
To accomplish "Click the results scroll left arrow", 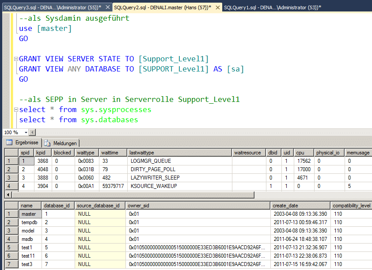I will click(x=8, y=195).
